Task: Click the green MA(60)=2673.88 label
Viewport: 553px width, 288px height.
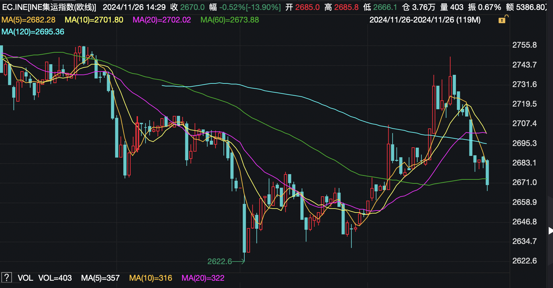Action: (230, 20)
